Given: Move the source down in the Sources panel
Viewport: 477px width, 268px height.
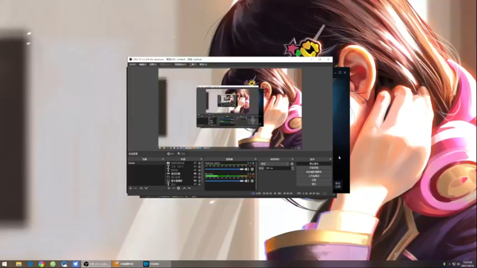Looking at the screenshot, I should (x=189, y=188).
